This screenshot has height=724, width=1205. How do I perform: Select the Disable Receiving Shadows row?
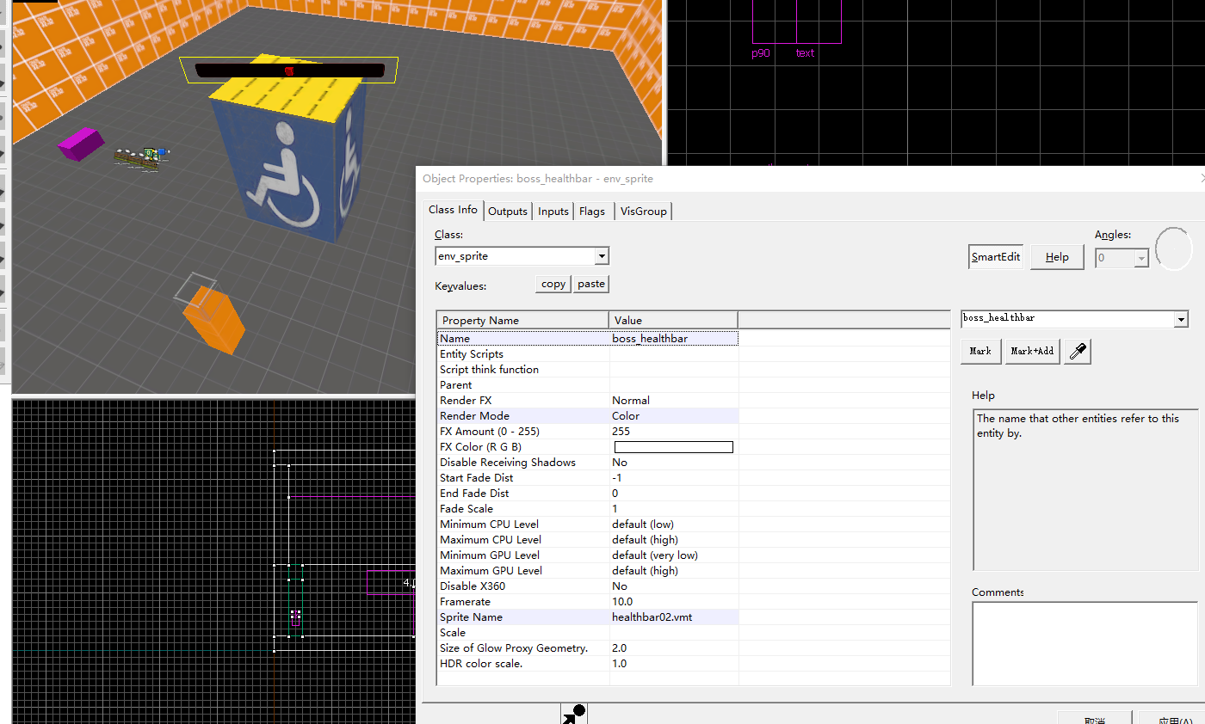pos(588,463)
